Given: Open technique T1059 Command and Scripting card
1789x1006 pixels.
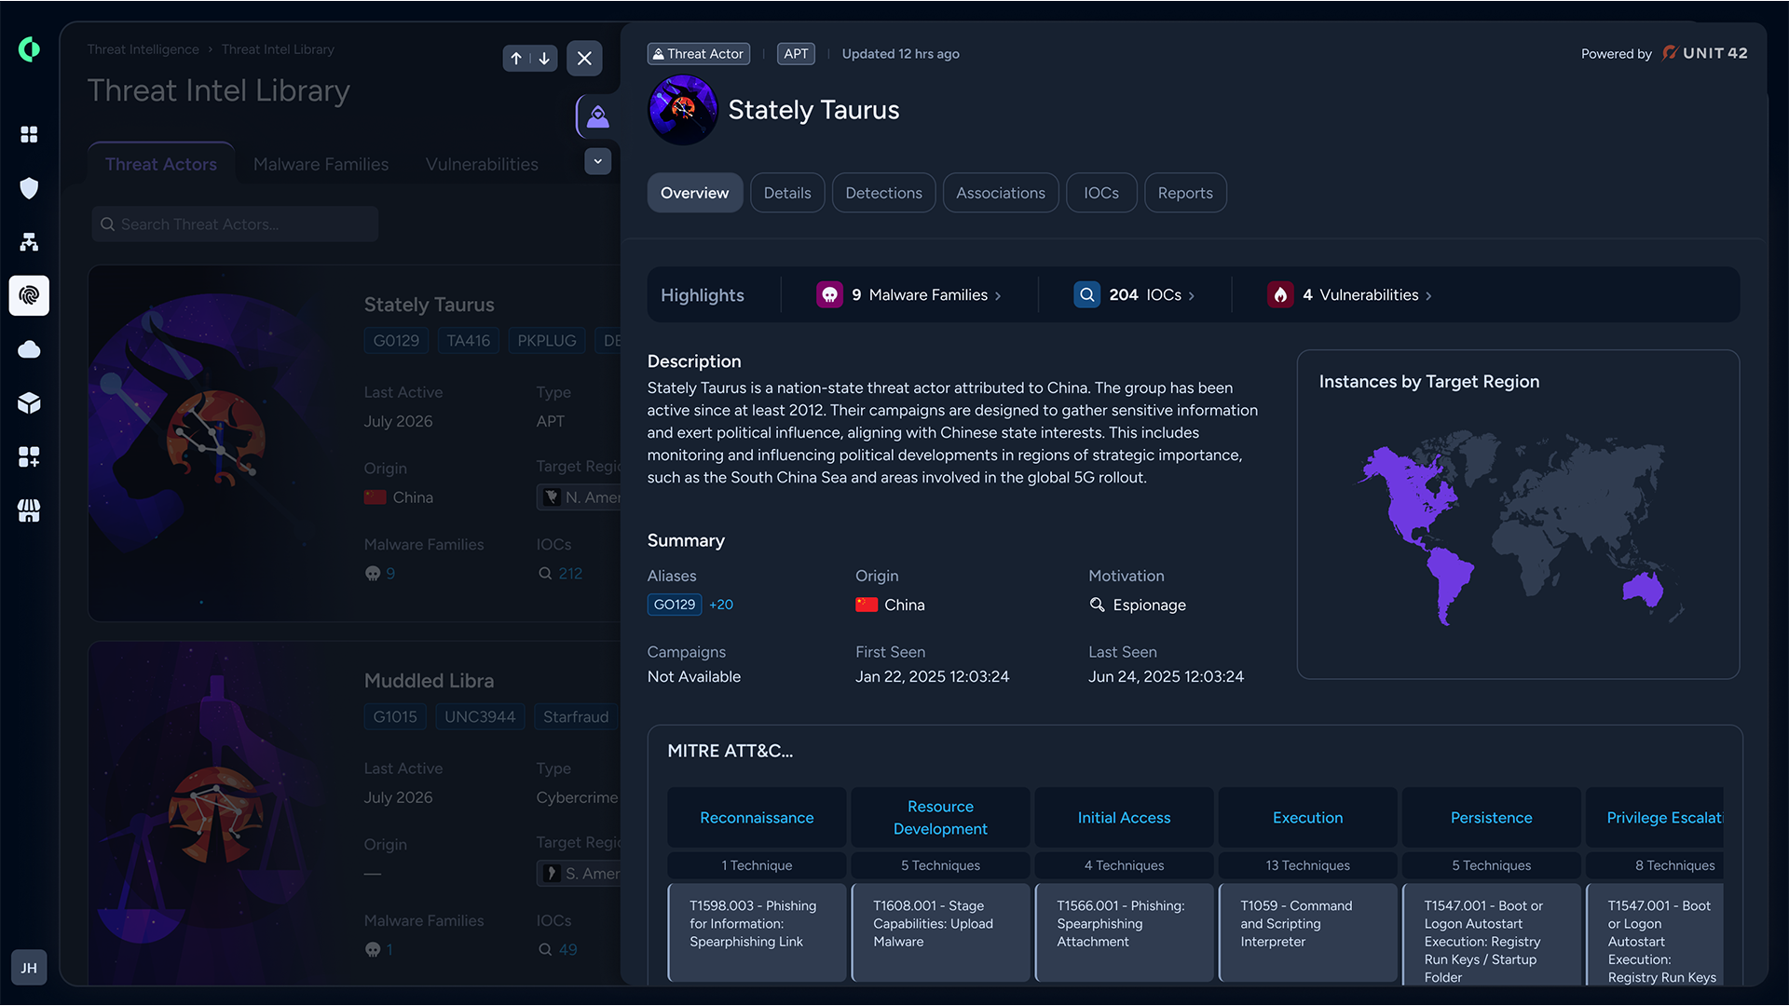Looking at the screenshot, I should click(x=1307, y=932).
